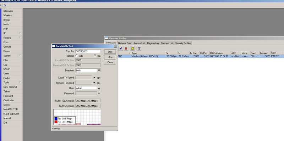Open the Radius menu item
The height and width of the screenshot is (141, 284).
tap(7, 78)
